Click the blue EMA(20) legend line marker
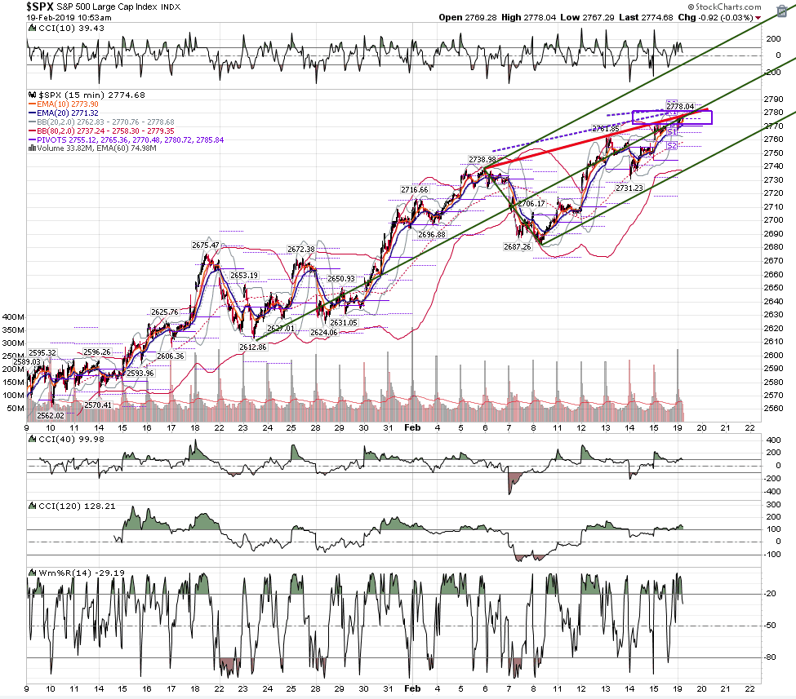This screenshot has width=796, height=699. (x=32, y=113)
